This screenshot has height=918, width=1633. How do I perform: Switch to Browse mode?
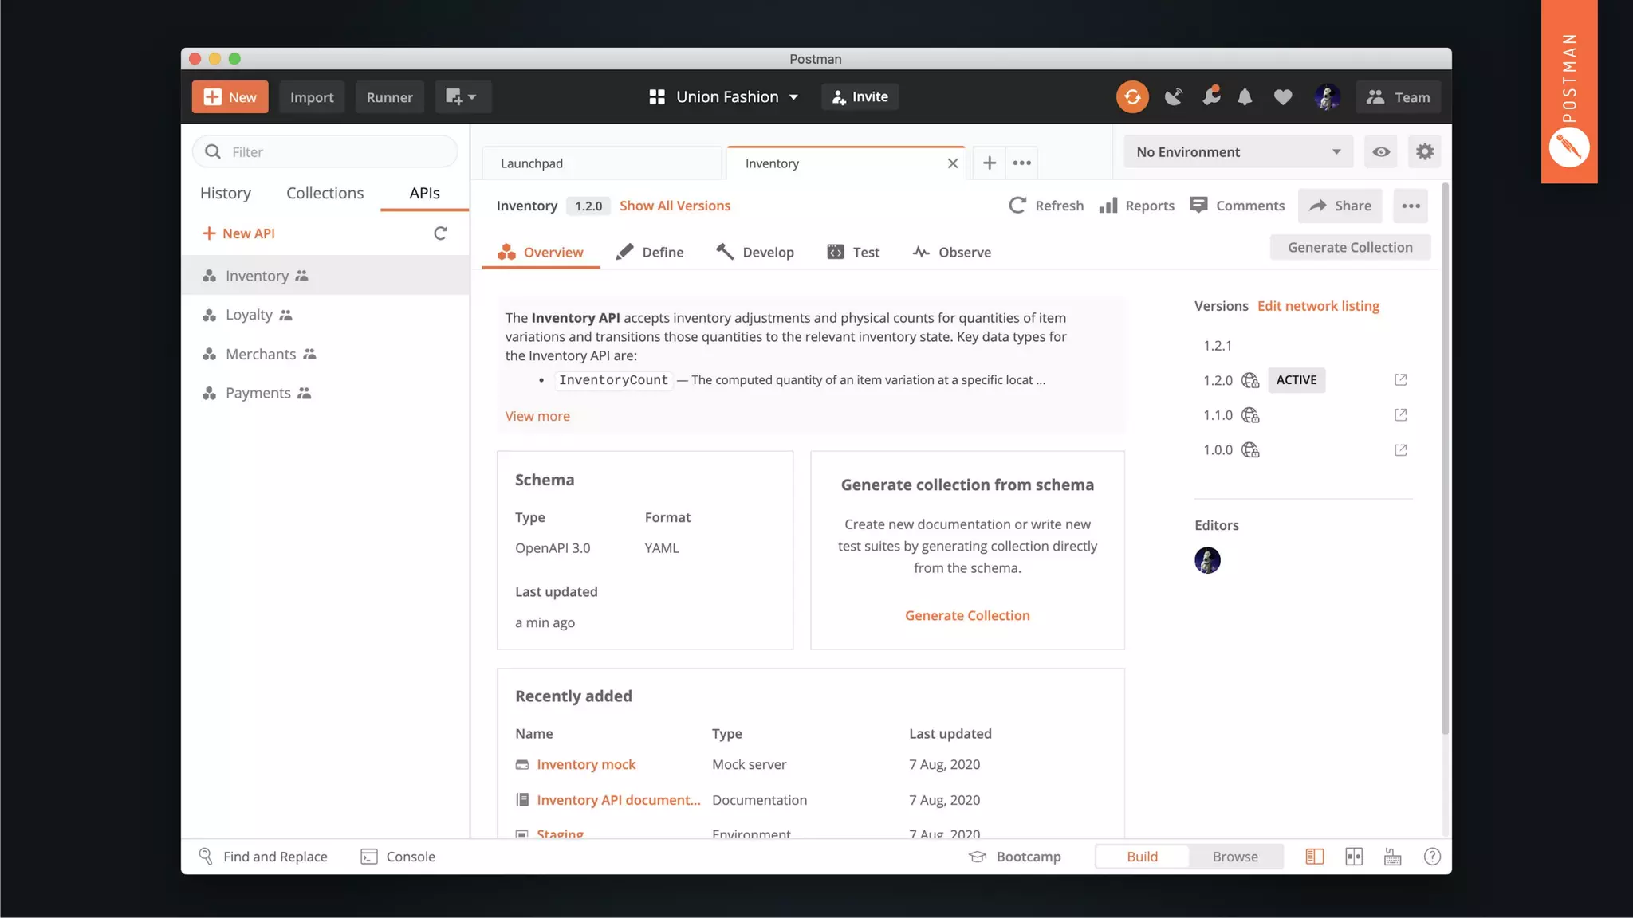(x=1234, y=857)
